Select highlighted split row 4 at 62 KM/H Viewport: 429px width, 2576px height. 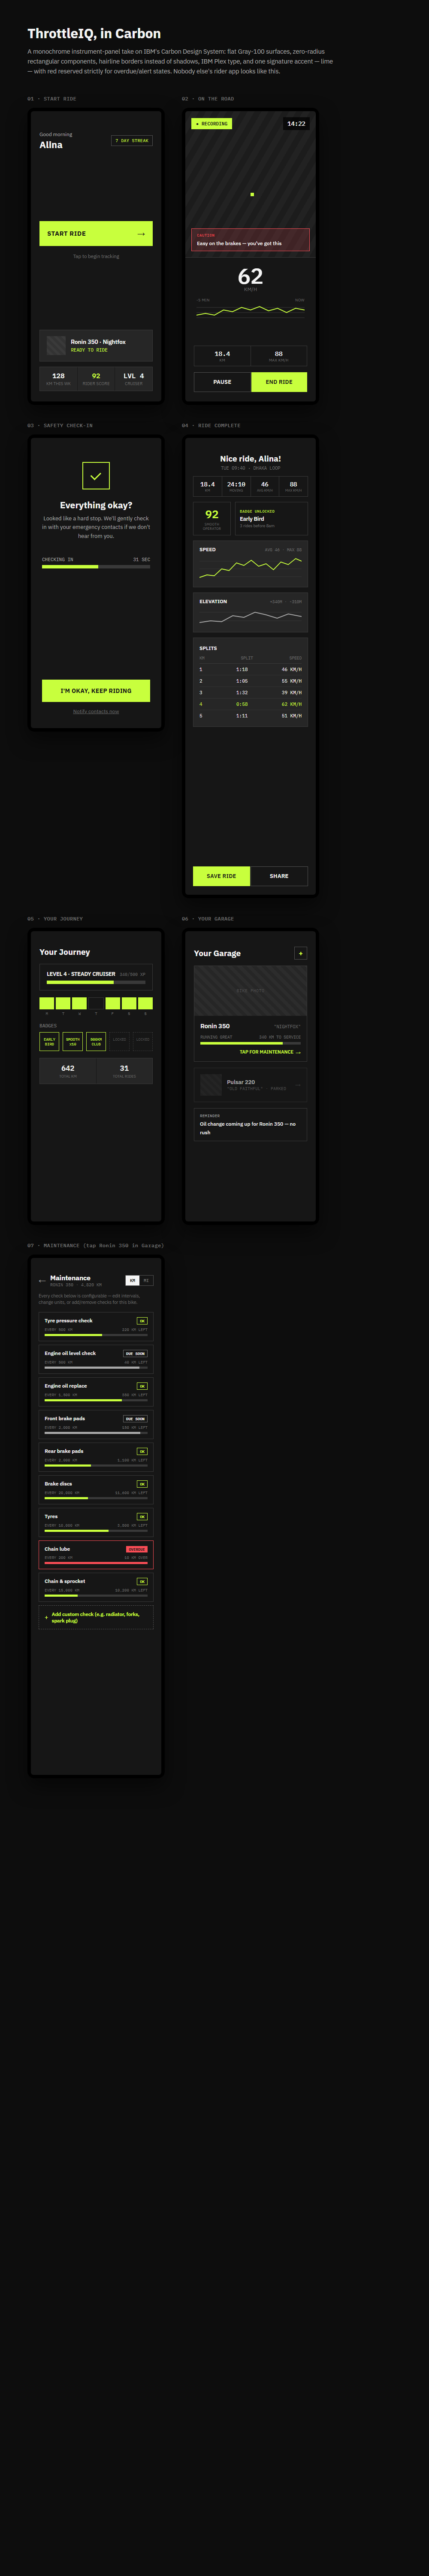[250, 704]
